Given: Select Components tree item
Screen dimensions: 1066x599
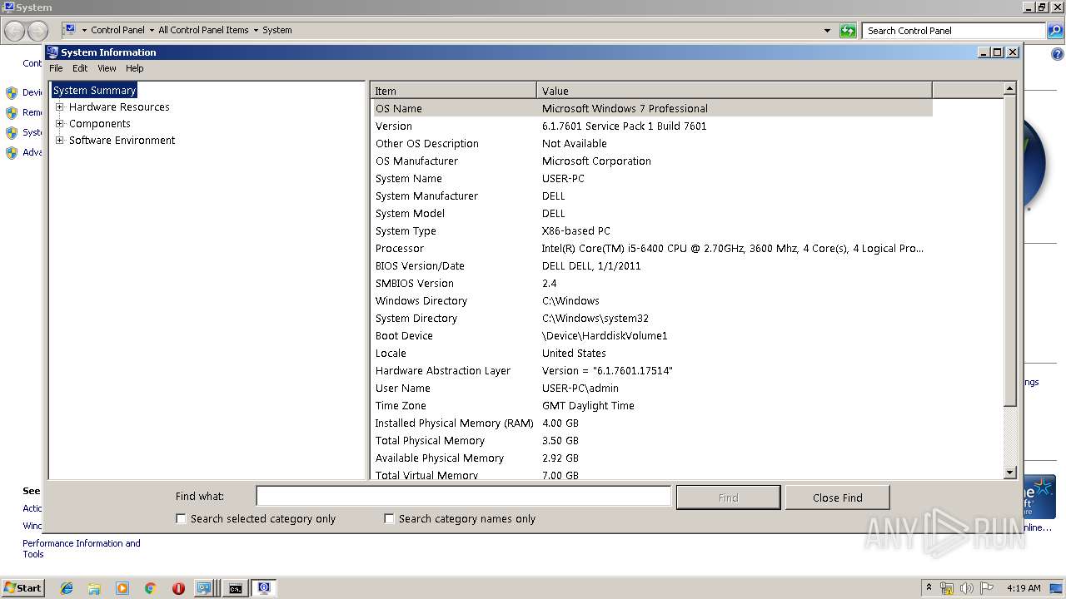Looking at the screenshot, I should coord(100,123).
